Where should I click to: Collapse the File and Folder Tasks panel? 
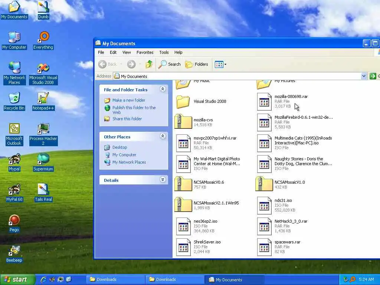pos(163,89)
